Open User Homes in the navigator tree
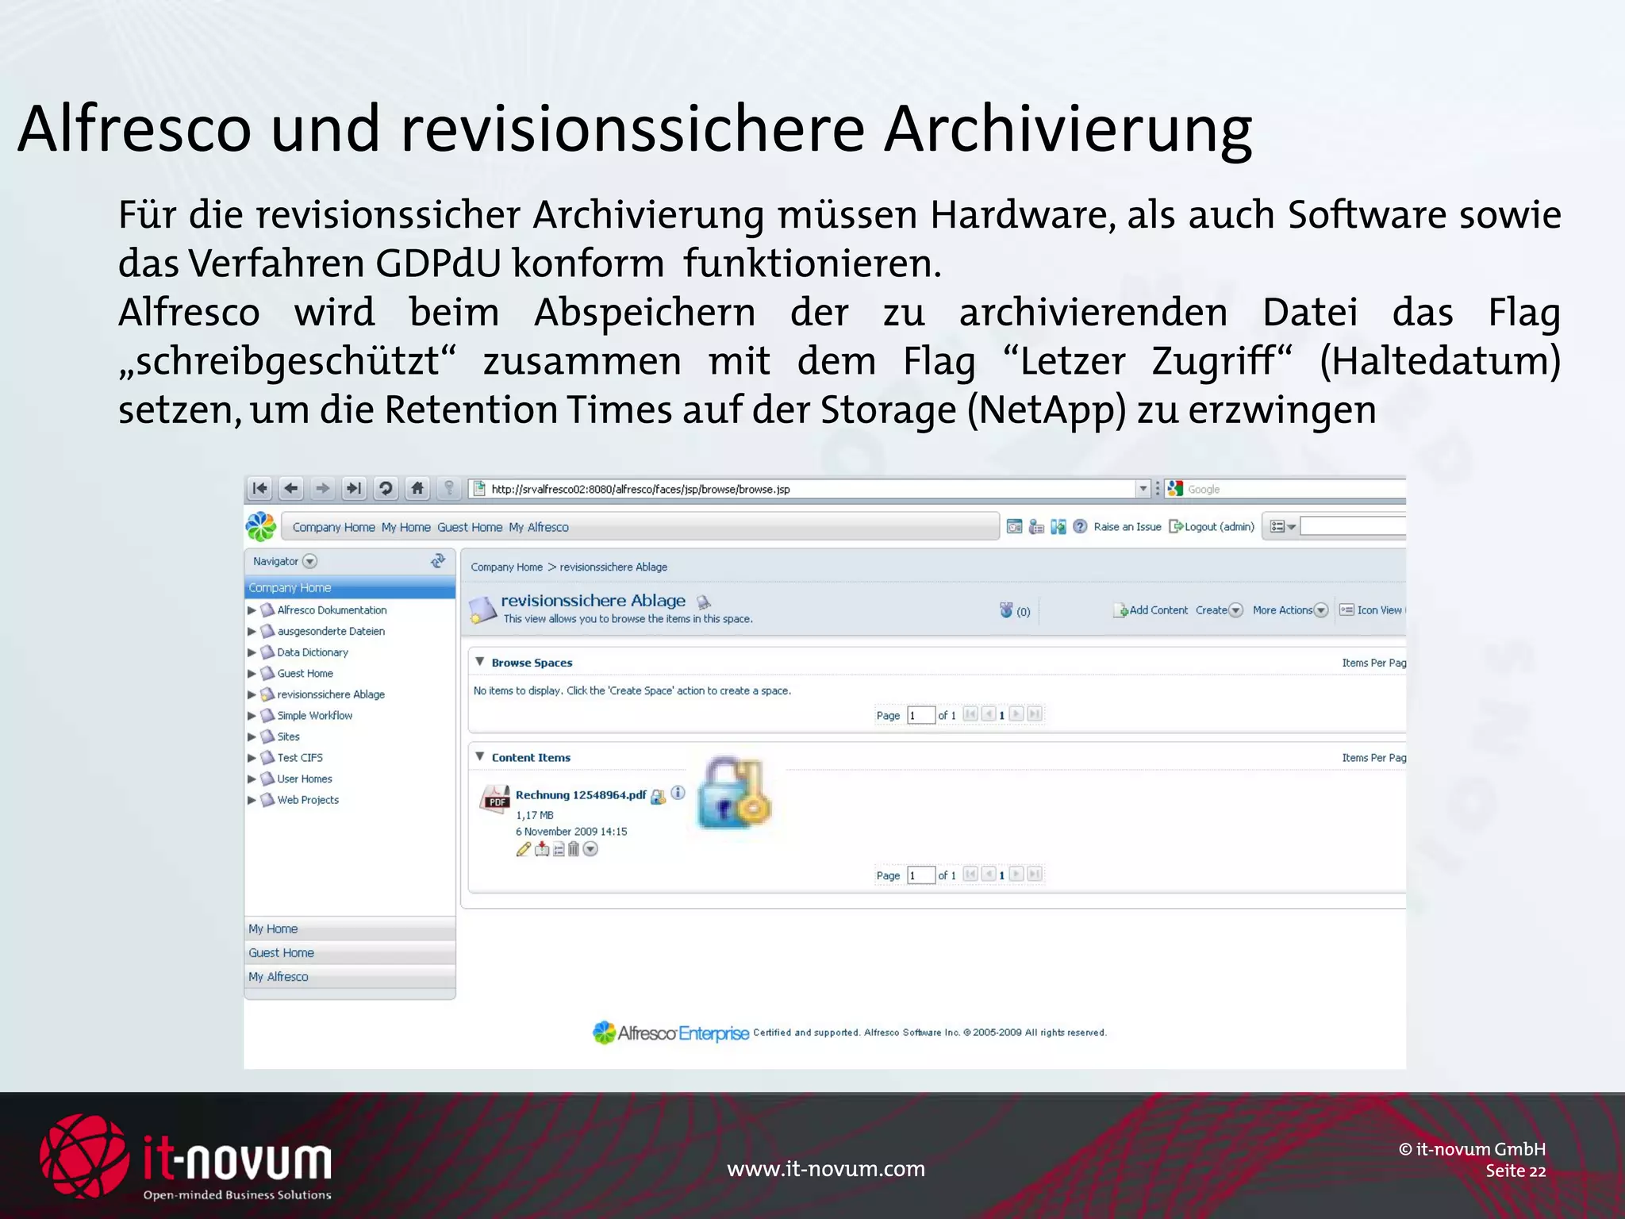 point(305,779)
